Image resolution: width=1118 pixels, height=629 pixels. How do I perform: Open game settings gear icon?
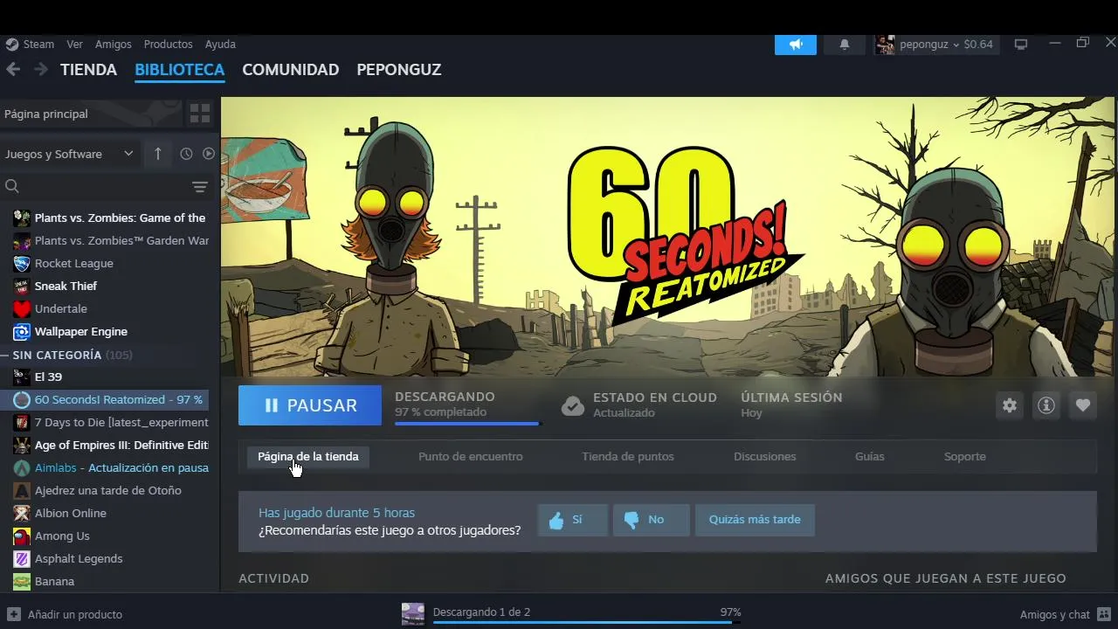pyautogui.click(x=1010, y=405)
